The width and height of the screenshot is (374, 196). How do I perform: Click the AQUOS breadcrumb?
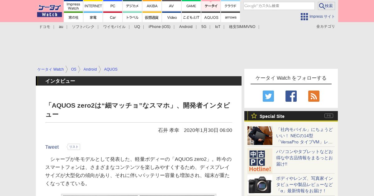coord(111,69)
